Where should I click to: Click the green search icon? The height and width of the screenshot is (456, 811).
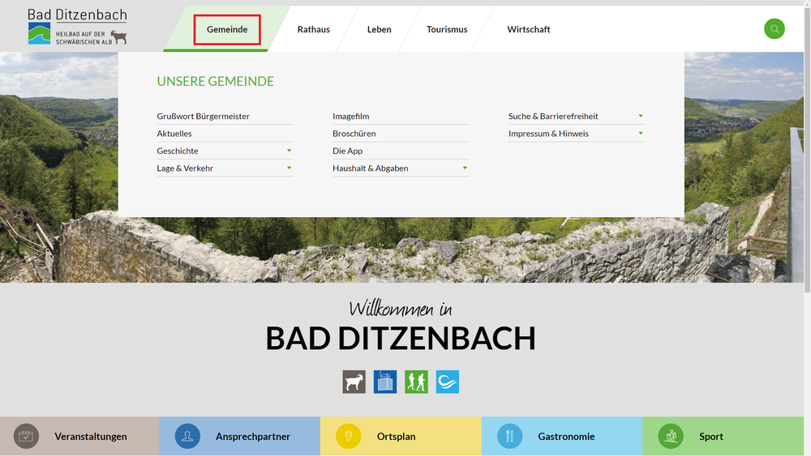pos(775,29)
